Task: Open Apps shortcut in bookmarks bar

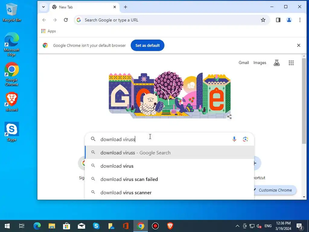Action: tap(49, 31)
